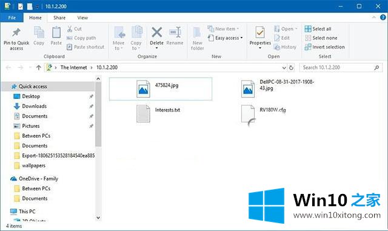Open the Delete options dropdown arrow
The image size is (388, 231).
click(x=156, y=48)
